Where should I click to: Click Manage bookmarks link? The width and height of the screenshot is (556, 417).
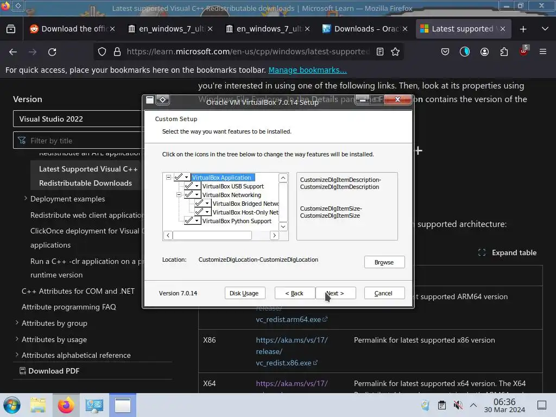pyautogui.click(x=307, y=70)
